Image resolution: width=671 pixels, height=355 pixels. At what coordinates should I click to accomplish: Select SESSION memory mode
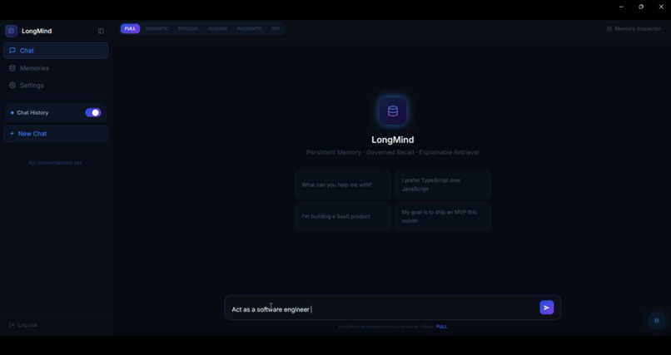tap(217, 28)
